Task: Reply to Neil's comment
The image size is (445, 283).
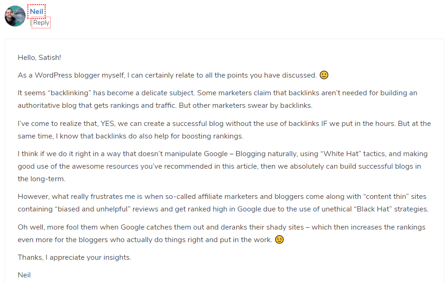Action: coord(41,23)
